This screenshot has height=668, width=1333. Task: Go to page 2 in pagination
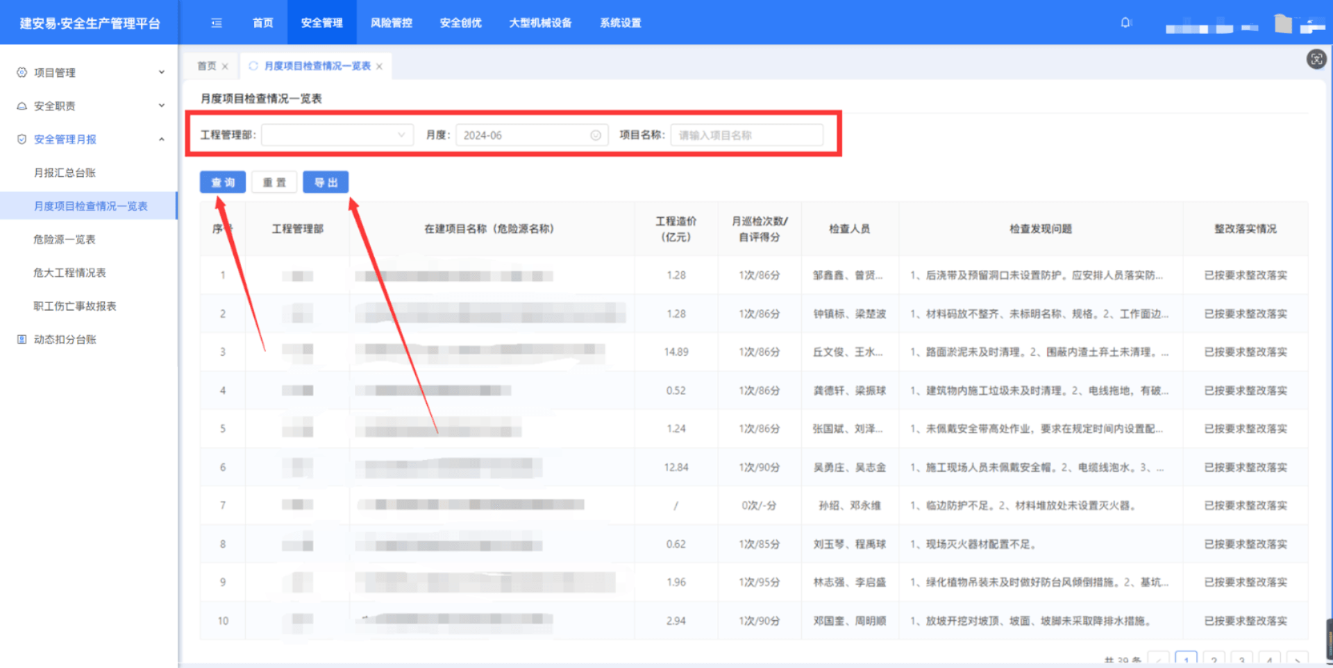(x=1214, y=660)
